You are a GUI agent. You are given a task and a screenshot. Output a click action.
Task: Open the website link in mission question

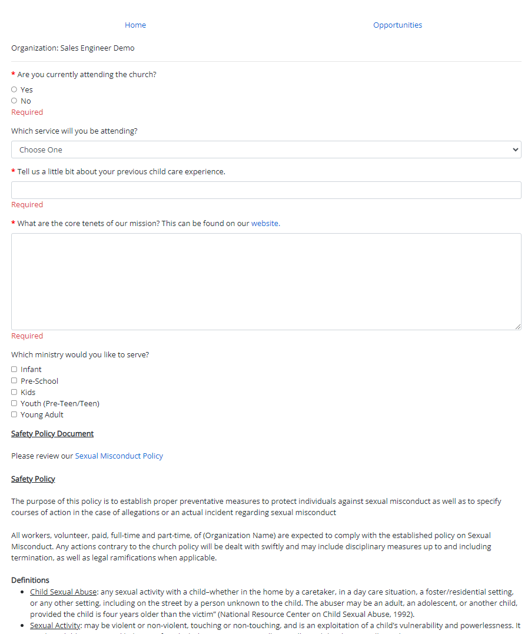(x=265, y=224)
